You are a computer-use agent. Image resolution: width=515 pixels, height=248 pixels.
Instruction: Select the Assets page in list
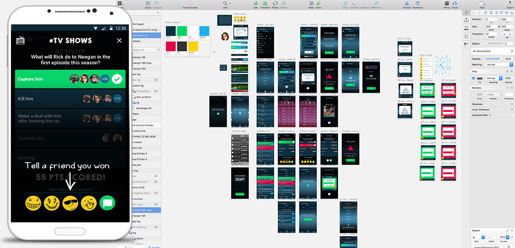pyautogui.click(x=136, y=41)
